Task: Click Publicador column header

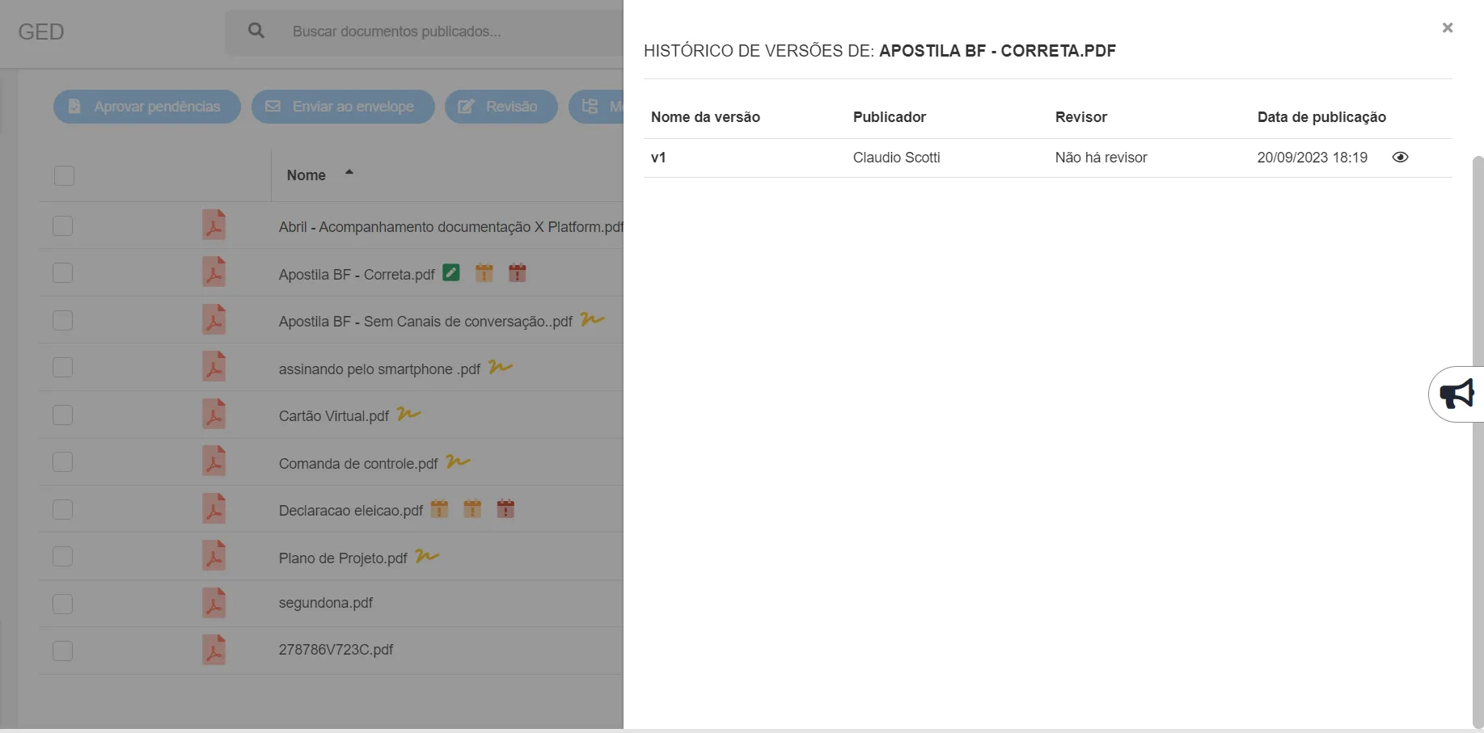Action: pos(890,117)
